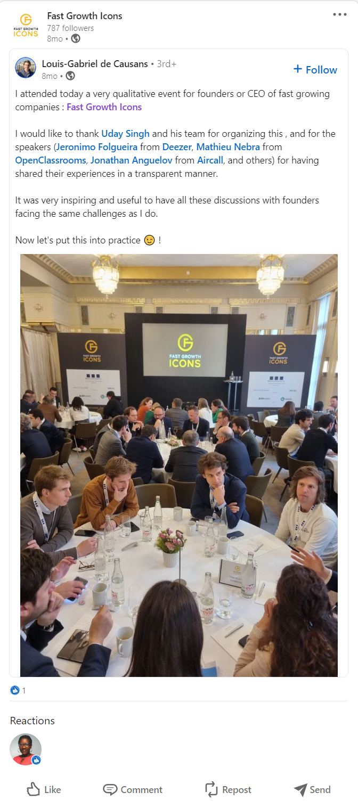The width and height of the screenshot is (358, 809).
Task: Open the Fast Growth Icons page title
Action: click(85, 16)
